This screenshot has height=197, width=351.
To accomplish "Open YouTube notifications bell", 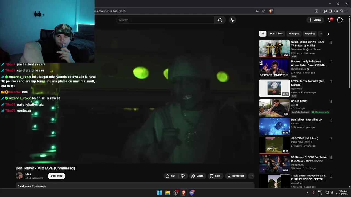I will click(329, 20).
